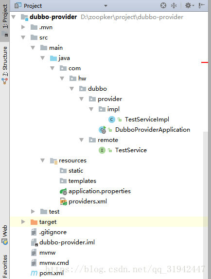
Task: Open the Web side tab
Action: click(x=5, y=235)
